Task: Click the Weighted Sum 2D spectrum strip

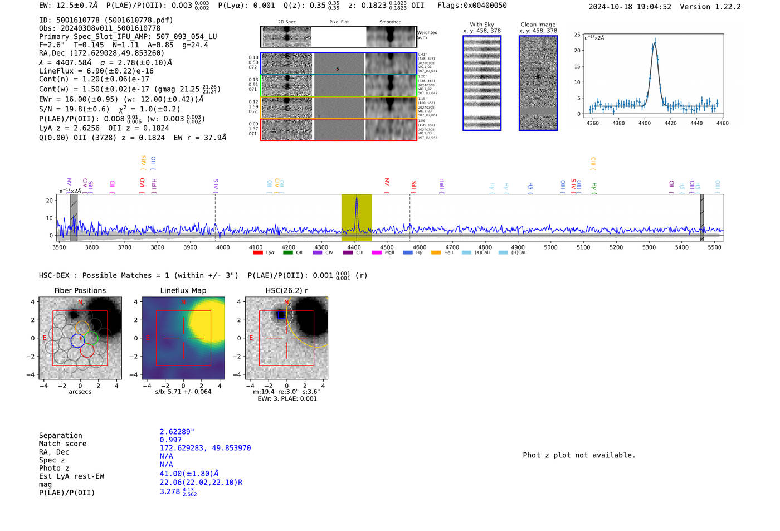Action: tap(338, 37)
